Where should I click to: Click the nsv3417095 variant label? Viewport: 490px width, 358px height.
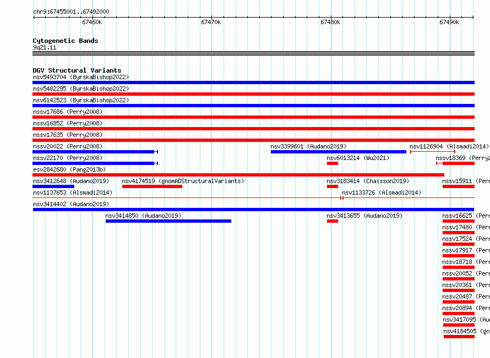pos(466,320)
